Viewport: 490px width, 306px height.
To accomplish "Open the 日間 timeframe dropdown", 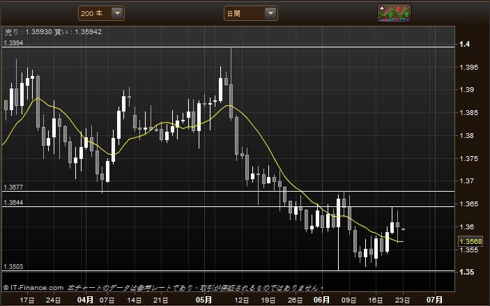I will point(251,13).
